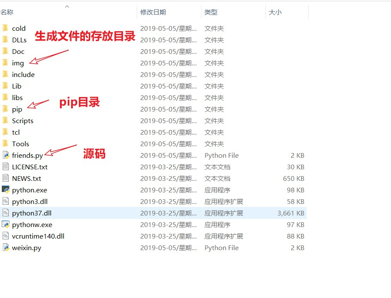Click the 30 KB size of LICENSE.txt
Image resolution: width=391 pixels, height=298 pixels.
click(295, 167)
